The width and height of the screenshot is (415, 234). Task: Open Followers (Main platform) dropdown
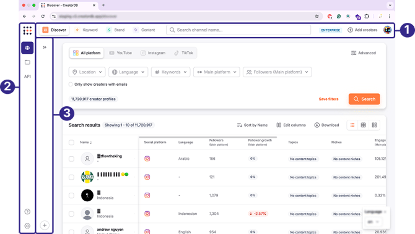click(x=277, y=72)
